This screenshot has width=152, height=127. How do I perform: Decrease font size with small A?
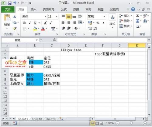coord(51,23)
